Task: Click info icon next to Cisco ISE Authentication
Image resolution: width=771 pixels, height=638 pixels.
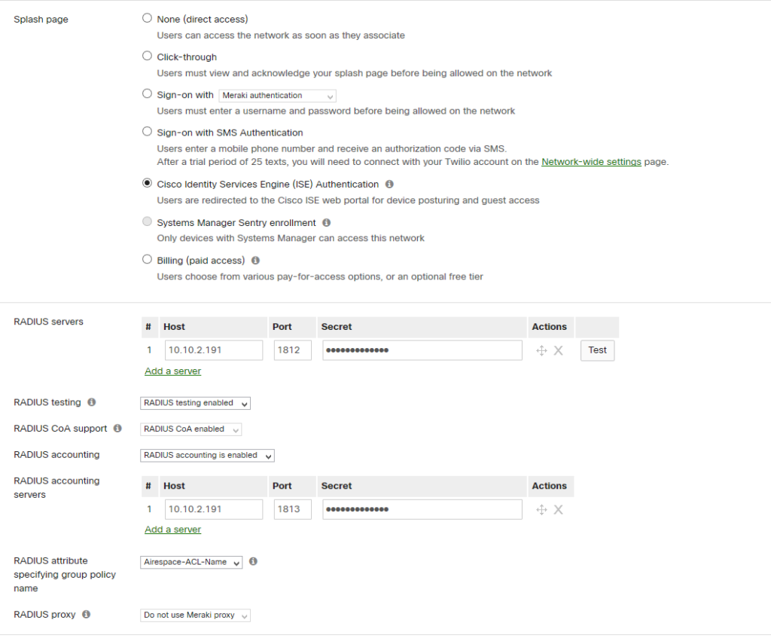Action: coord(389,184)
